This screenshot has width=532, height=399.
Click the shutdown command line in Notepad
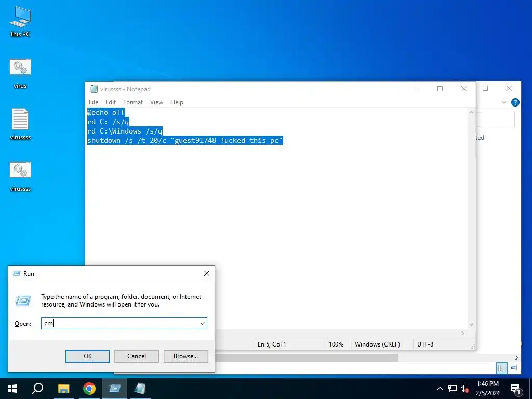click(185, 140)
